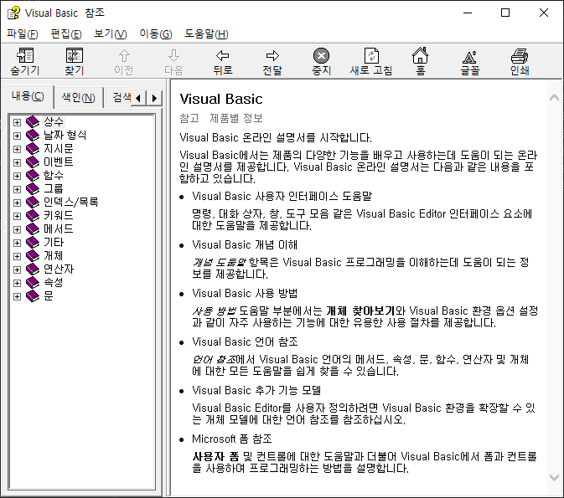Expand the 개체 tree node
564x498 pixels.
coord(17,257)
